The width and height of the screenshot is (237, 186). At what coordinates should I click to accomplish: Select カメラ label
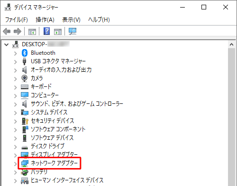pos(37,78)
